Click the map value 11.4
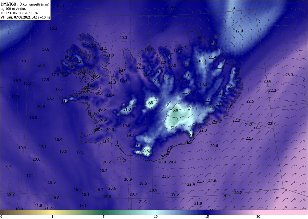This screenshot has height=219, width=308. (x=213, y=57)
